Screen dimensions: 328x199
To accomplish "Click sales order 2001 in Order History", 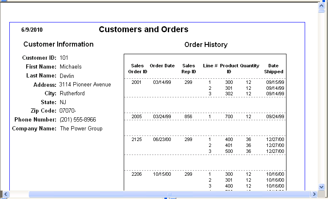I will pos(136,83).
